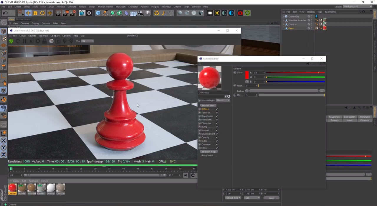The width and height of the screenshot is (377, 206).
Task: Adjust the Mix slider
Action: click(292, 95)
